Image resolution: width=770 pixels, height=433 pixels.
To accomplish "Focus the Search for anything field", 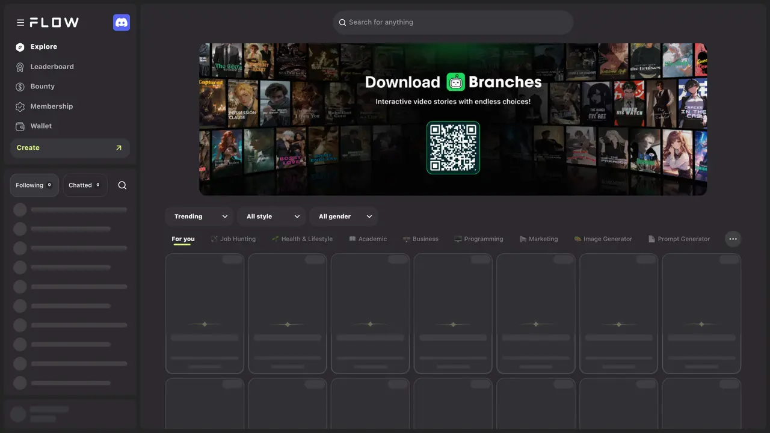I will pos(453,22).
